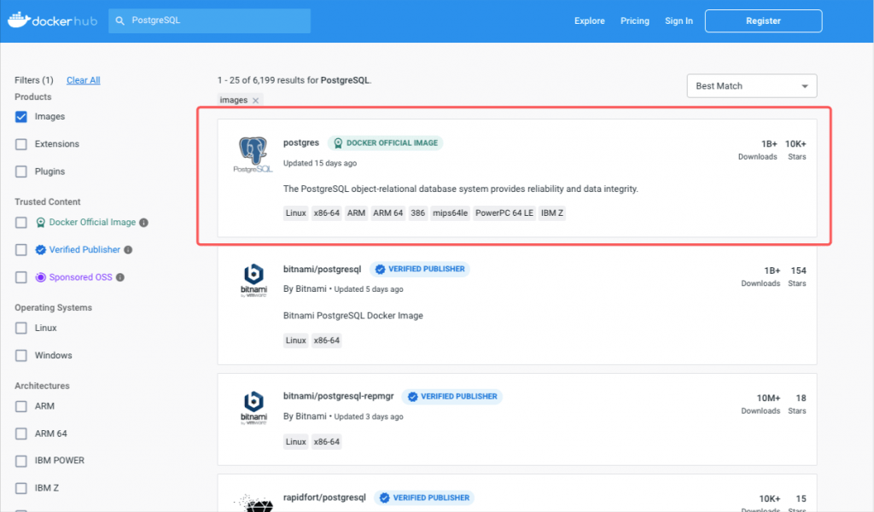874x512 pixels.
Task: Check the Linux operating system filter
Action: (x=21, y=329)
